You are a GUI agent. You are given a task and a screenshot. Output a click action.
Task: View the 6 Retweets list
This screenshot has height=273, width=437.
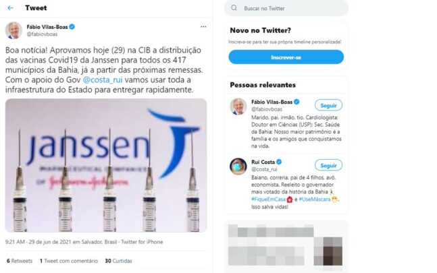[x=20, y=261]
